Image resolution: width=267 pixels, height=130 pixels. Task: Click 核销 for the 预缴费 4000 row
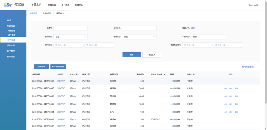[225, 96]
